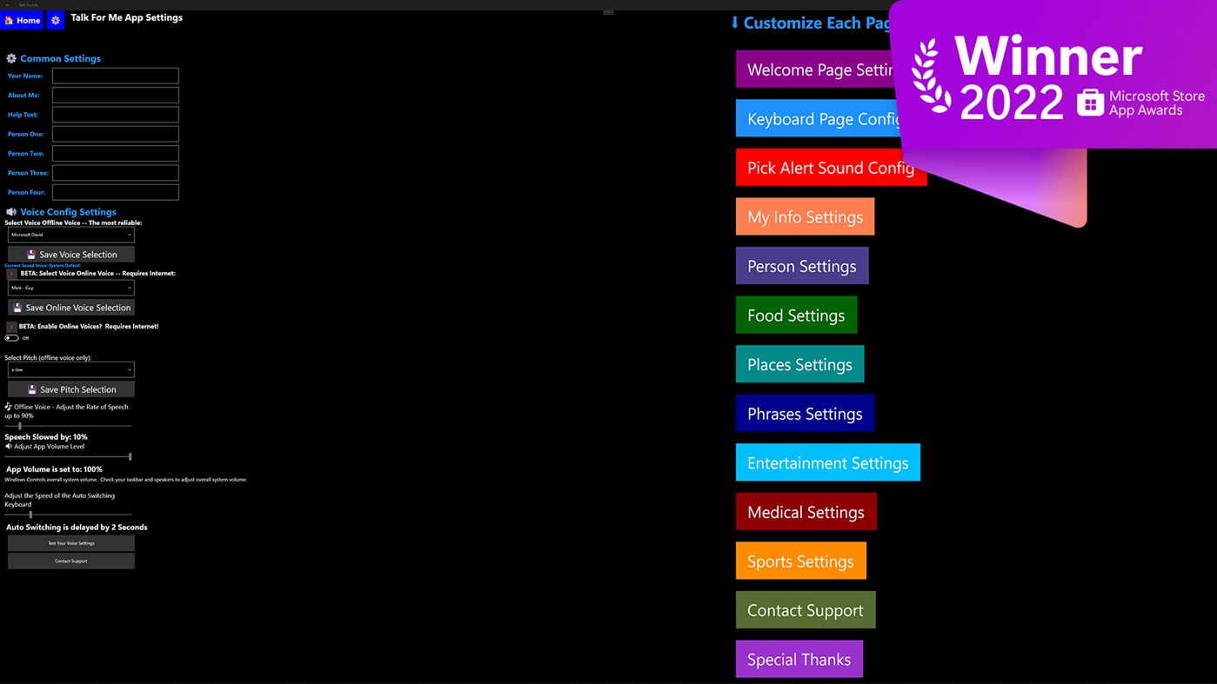Switch to the Home tab
Image resolution: width=1217 pixels, height=684 pixels.
coord(22,19)
